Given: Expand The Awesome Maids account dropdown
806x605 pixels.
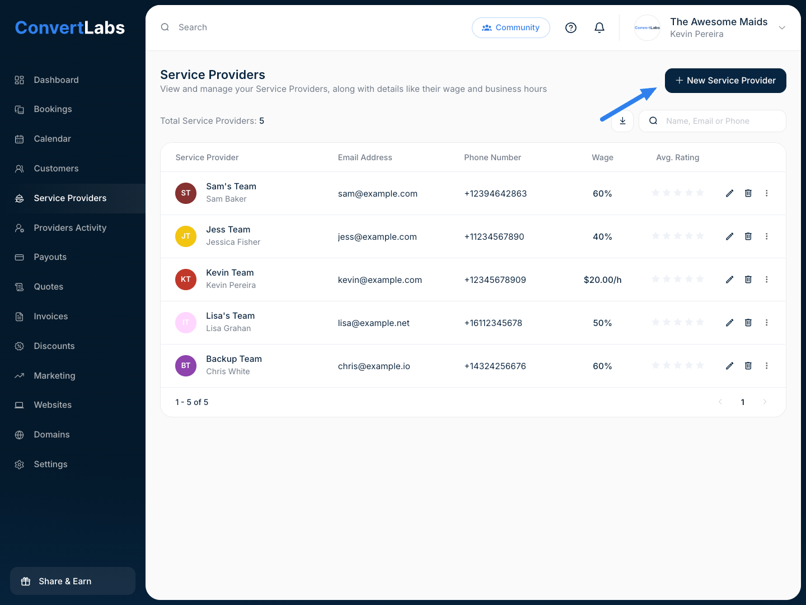Looking at the screenshot, I should (x=782, y=28).
